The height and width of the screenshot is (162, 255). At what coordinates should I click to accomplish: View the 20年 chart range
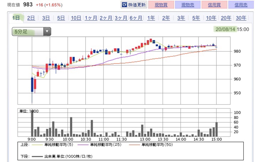[226, 18]
